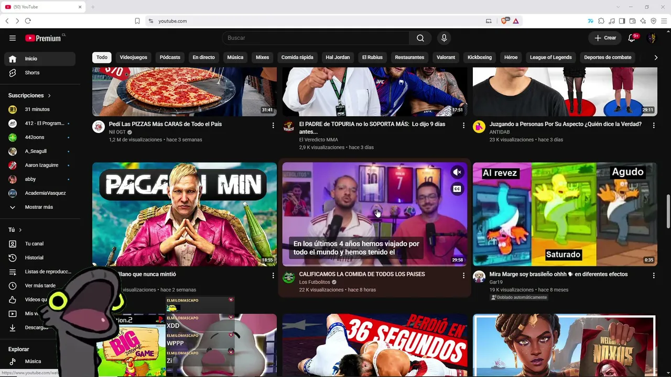Open options for Mira Marge video
Screen dimensions: 671x377
click(x=654, y=275)
